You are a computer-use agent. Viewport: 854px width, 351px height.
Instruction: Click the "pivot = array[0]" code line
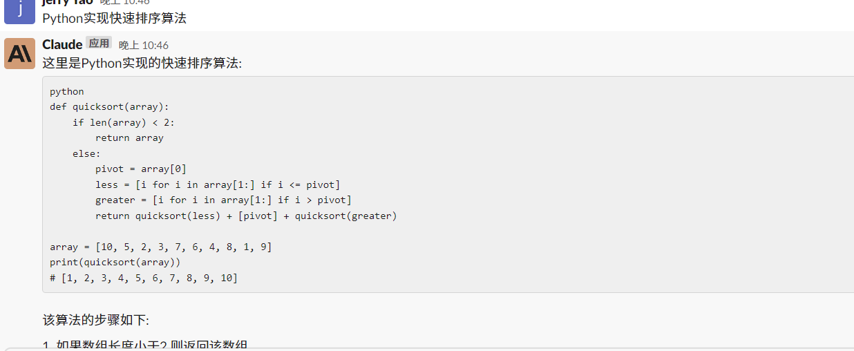coord(141,169)
